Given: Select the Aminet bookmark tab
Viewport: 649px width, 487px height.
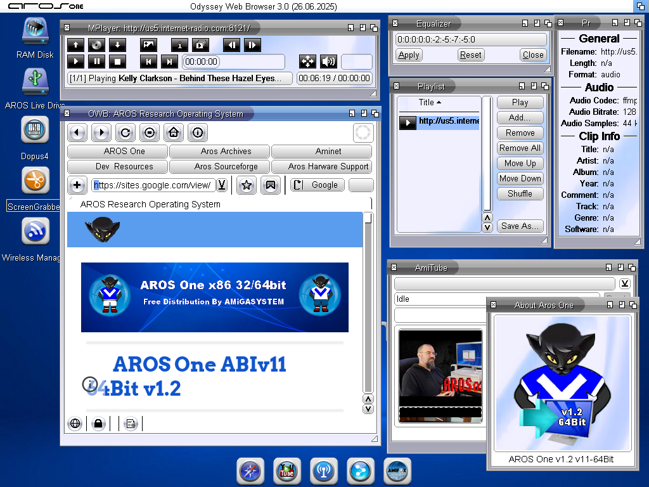Looking at the screenshot, I should click(x=328, y=152).
